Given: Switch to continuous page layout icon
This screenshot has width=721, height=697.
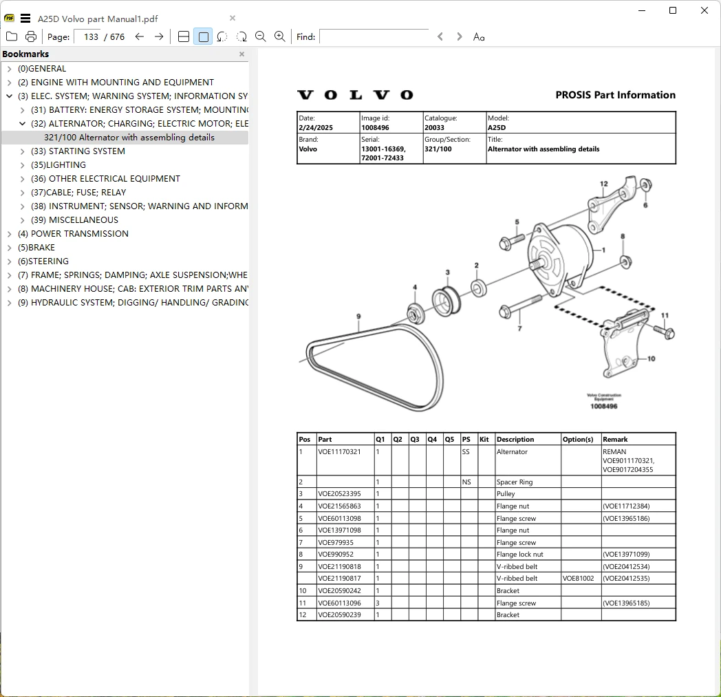Looking at the screenshot, I should click(x=184, y=36).
